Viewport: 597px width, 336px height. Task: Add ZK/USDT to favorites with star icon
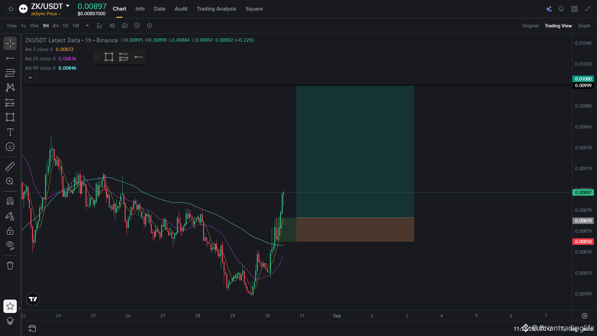coord(11,9)
